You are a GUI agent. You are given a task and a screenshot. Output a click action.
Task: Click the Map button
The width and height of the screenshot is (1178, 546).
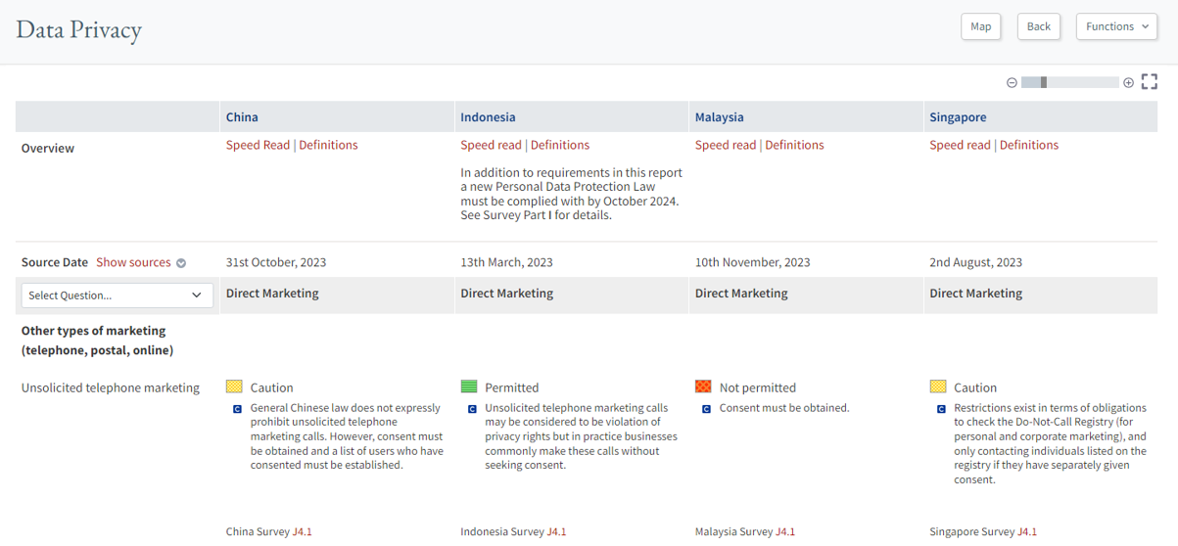[x=980, y=26]
